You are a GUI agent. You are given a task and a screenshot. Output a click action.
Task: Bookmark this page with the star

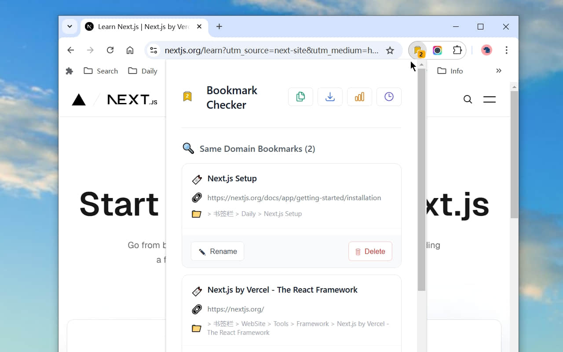coord(390,50)
